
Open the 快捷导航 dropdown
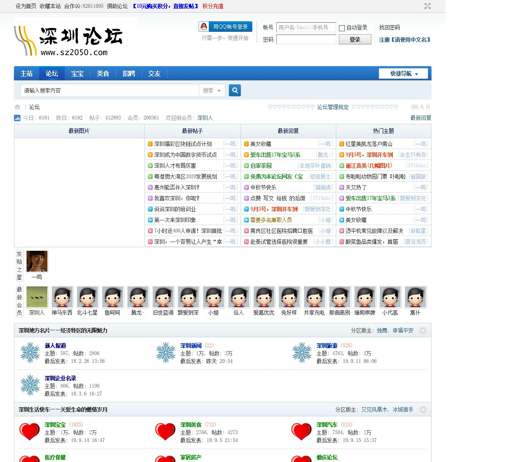pyautogui.click(x=403, y=74)
